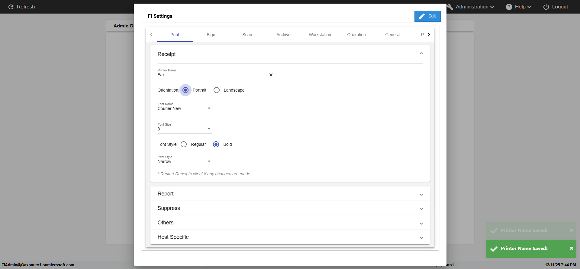Image resolution: width=580 pixels, height=269 pixels.
Task: Switch to the Sign tab
Action: 211,35
